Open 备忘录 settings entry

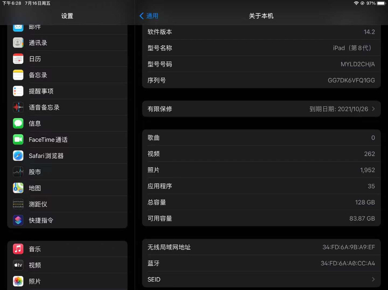pos(67,75)
